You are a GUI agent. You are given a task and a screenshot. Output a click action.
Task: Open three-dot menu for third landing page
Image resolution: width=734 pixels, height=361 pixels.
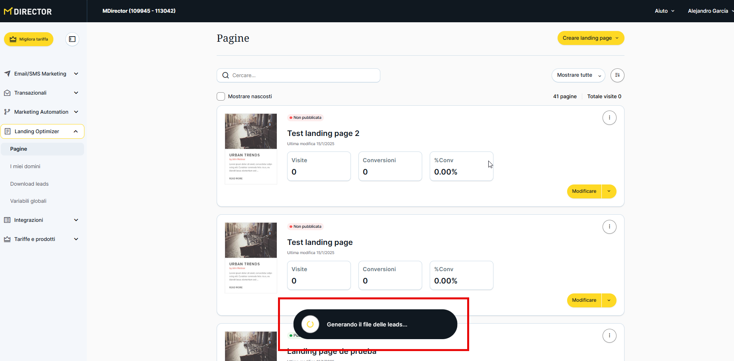609,336
